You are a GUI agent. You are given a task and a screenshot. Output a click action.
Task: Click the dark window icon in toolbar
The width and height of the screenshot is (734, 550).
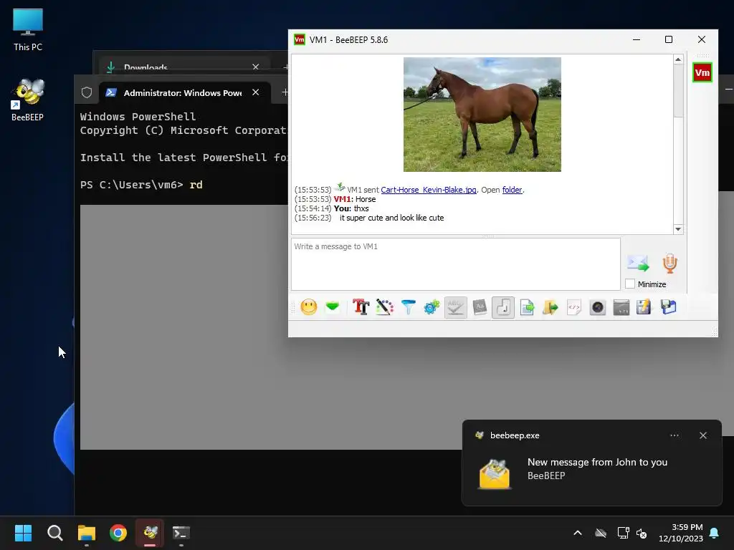(x=621, y=307)
